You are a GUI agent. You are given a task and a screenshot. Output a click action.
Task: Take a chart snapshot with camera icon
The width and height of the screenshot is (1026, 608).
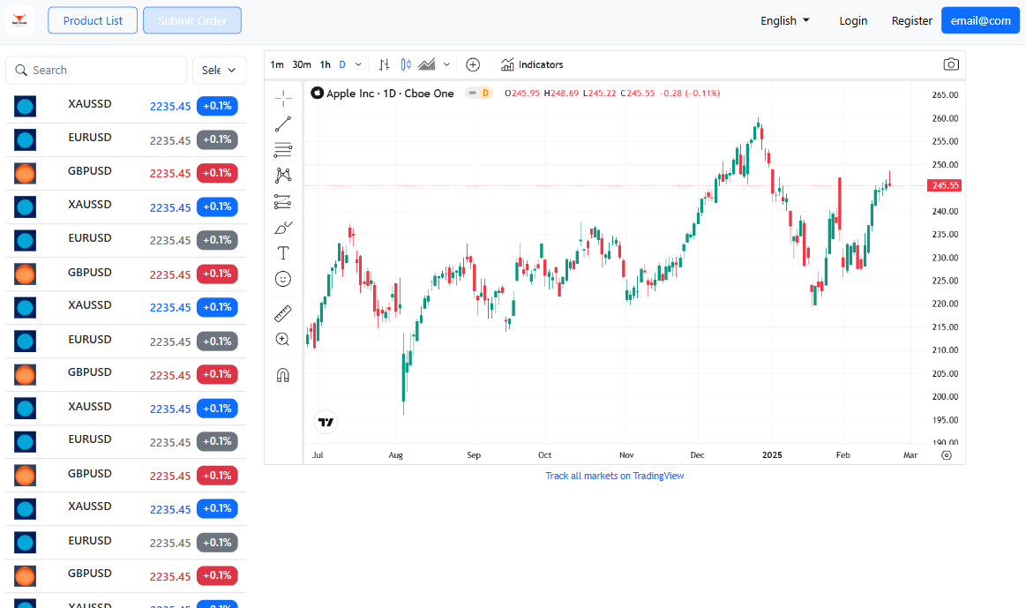click(950, 64)
